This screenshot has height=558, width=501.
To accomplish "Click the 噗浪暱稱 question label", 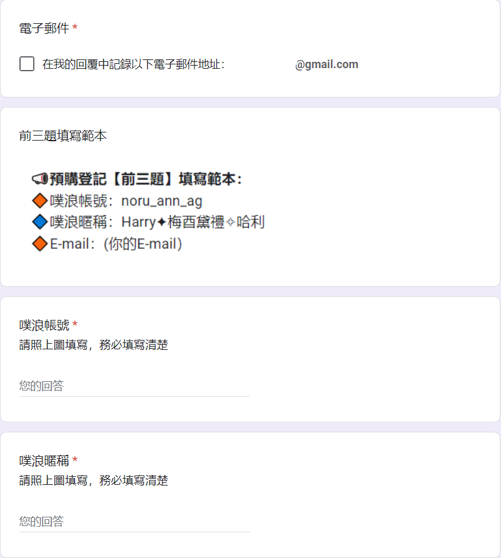I will [x=44, y=461].
